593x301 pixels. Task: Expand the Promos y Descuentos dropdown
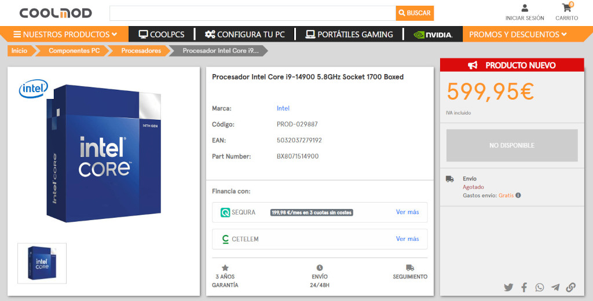coord(518,34)
